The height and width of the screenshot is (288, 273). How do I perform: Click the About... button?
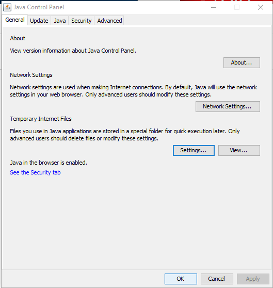click(242, 62)
